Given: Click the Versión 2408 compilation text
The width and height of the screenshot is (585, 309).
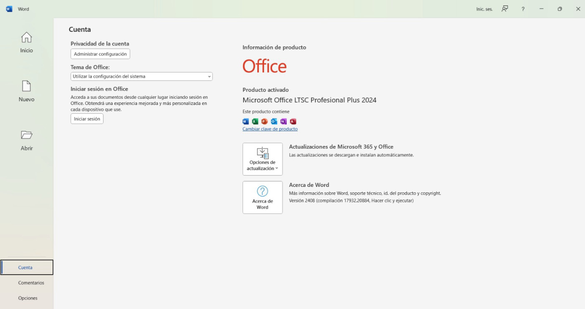Looking at the screenshot, I should [x=351, y=201].
